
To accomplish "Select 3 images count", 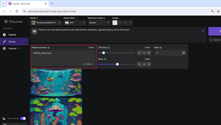I will pos(125,22).
